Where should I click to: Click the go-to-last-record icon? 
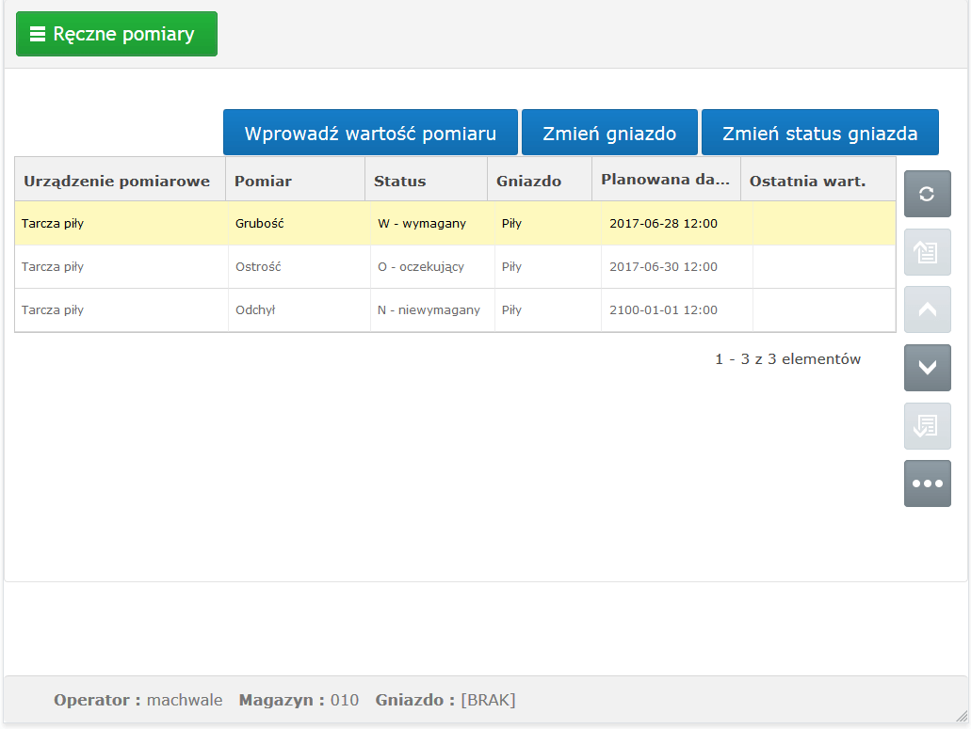[927, 426]
